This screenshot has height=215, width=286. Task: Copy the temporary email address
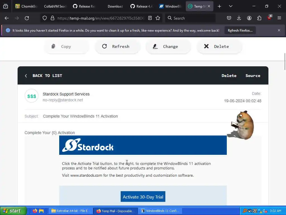click(66, 47)
